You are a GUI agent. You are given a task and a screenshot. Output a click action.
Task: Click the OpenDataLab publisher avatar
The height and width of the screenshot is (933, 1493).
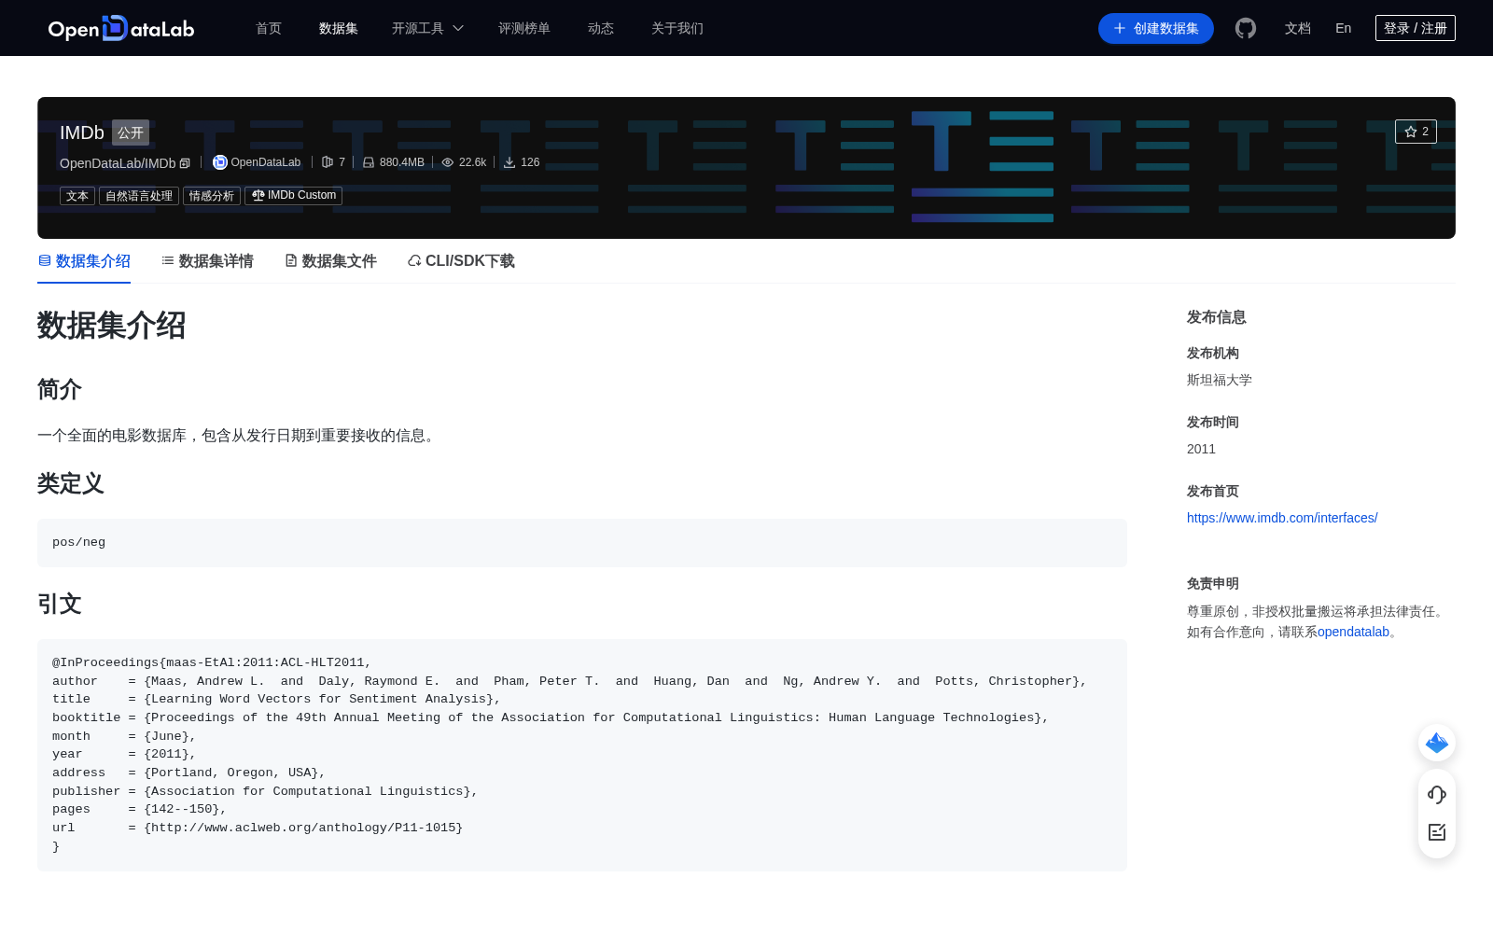point(220,162)
